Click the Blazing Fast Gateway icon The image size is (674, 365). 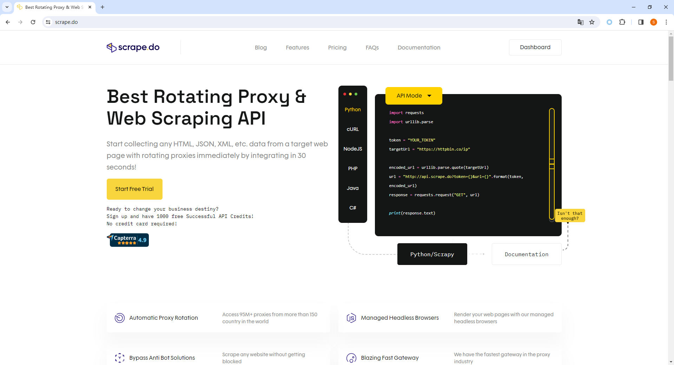tap(351, 358)
